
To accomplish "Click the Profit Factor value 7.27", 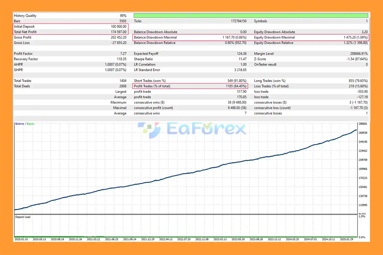I will [123, 54].
